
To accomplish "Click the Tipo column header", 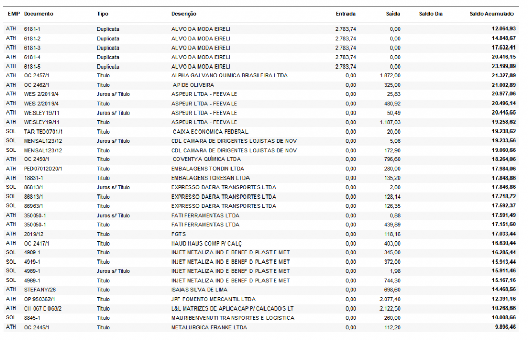I will [103, 14].
